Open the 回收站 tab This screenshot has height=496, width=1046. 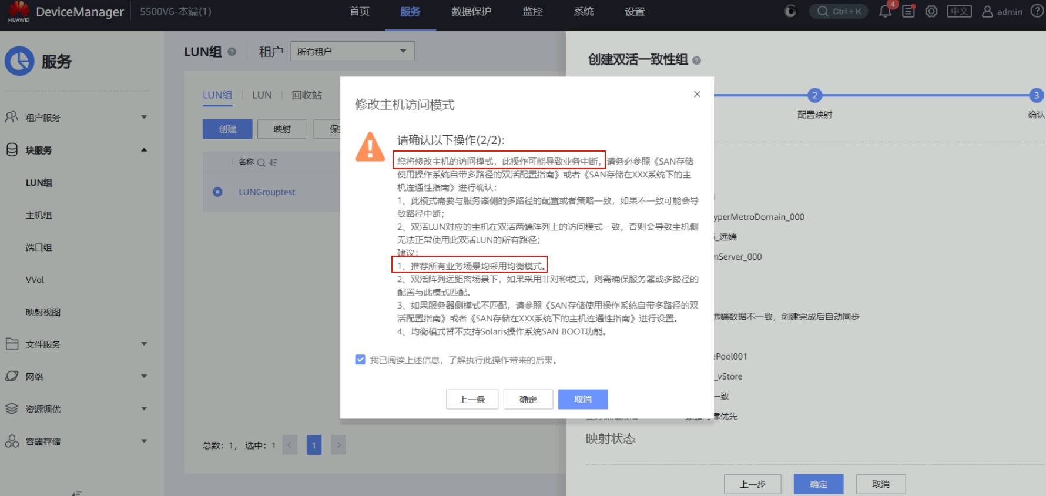307,95
